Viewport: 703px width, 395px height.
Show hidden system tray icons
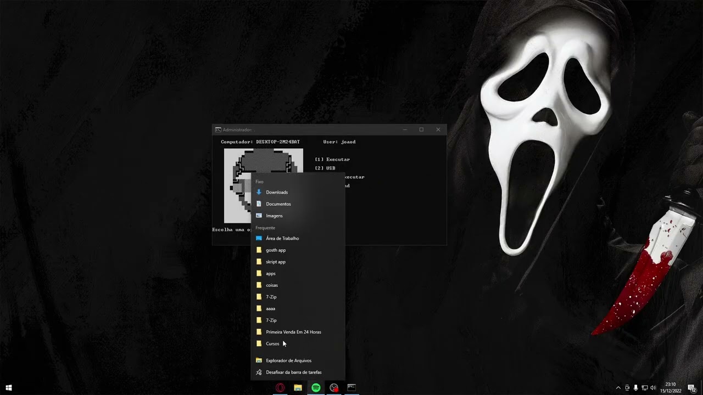tap(618, 388)
